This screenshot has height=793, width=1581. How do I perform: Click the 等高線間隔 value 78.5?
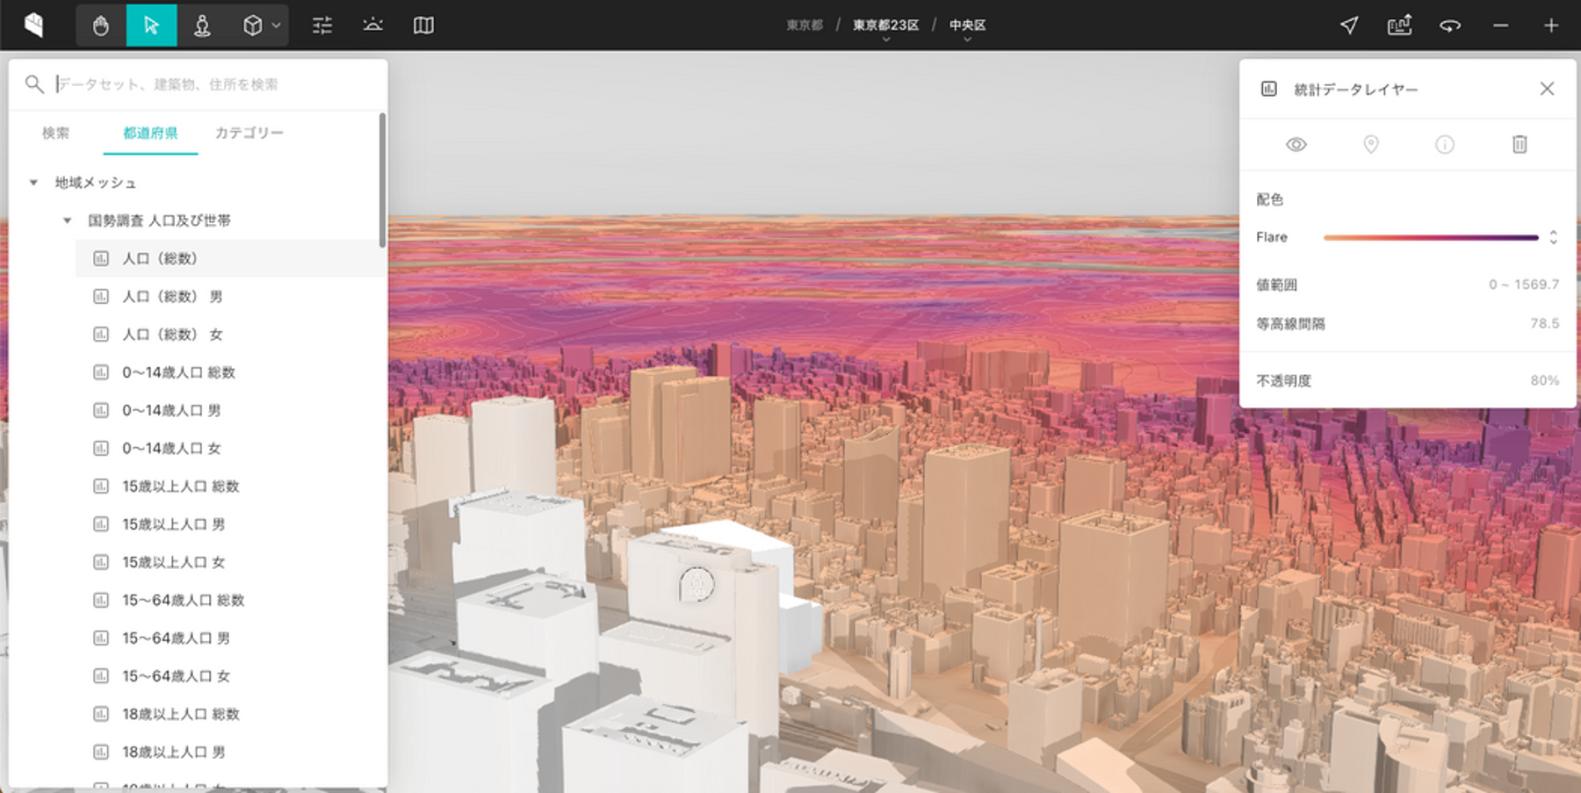tap(1545, 323)
